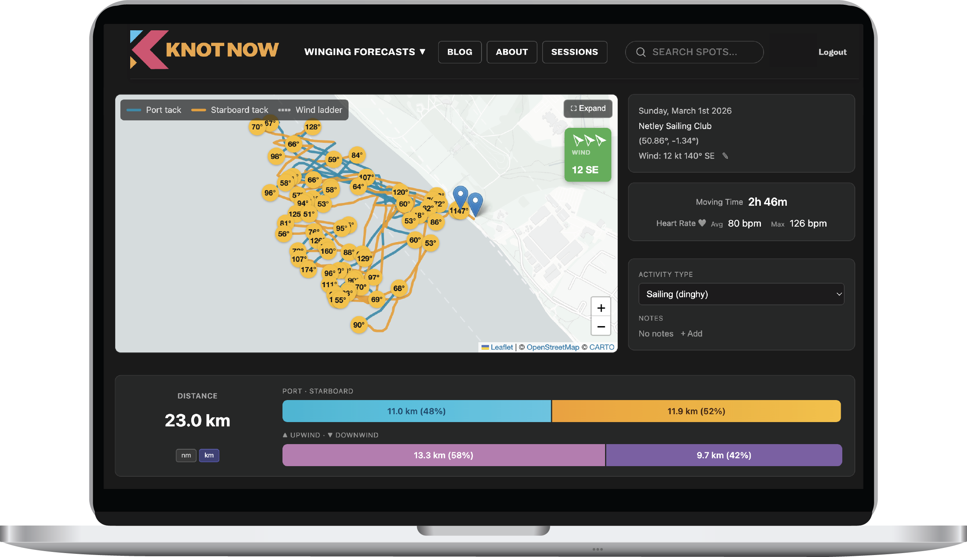This screenshot has height=557, width=967.
Task: Open the Blog page
Action: [460, 52]
